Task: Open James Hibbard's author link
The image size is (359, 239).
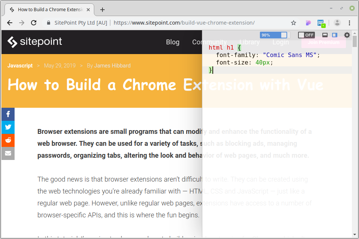Action: click(112, 66)
